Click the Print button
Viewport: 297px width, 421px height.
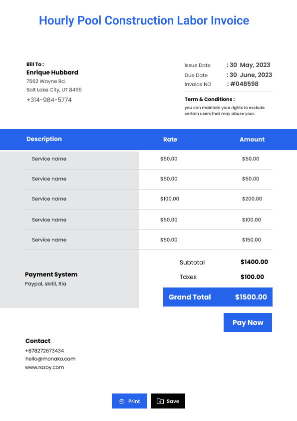coord(129,401)
